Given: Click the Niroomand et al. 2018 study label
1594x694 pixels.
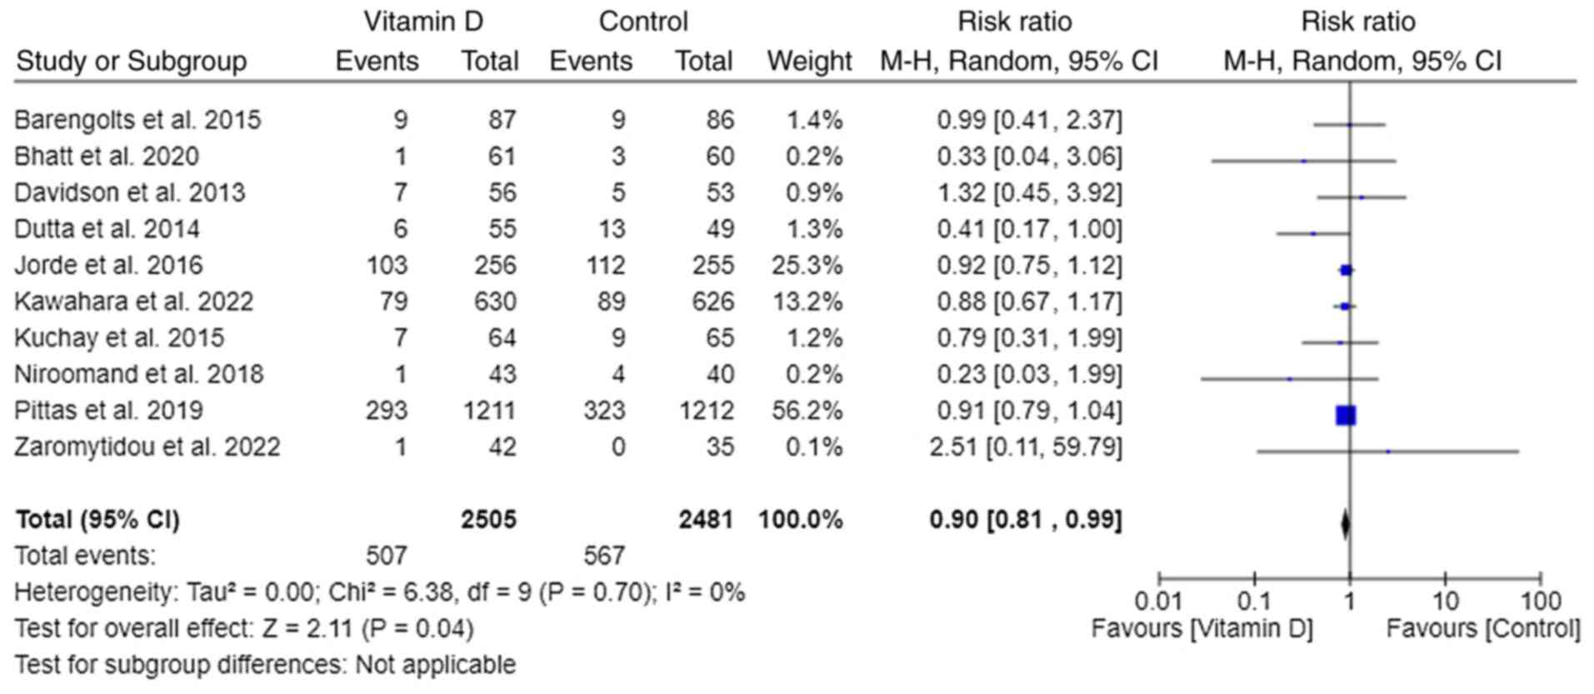Looking at the screenshot, I should 139,374.
